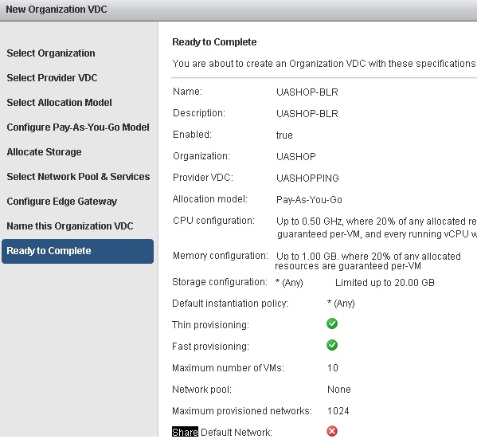Select the Network Pool & Services step
Image resolution: width=477 pixels, height=443 pixels.
(x=78, y=177)
